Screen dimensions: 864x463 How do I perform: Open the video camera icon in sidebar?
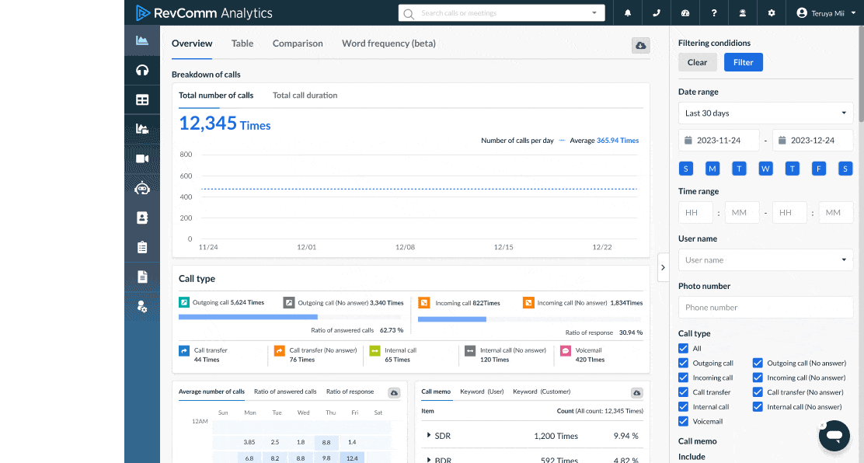(x=142, y=158)
